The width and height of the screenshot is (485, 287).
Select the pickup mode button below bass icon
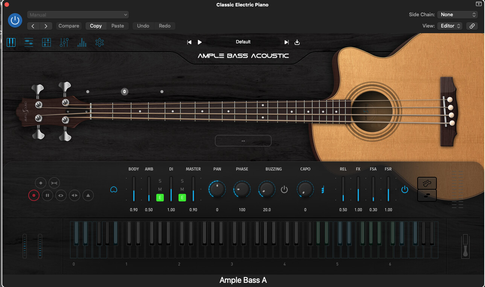[427, 195]
